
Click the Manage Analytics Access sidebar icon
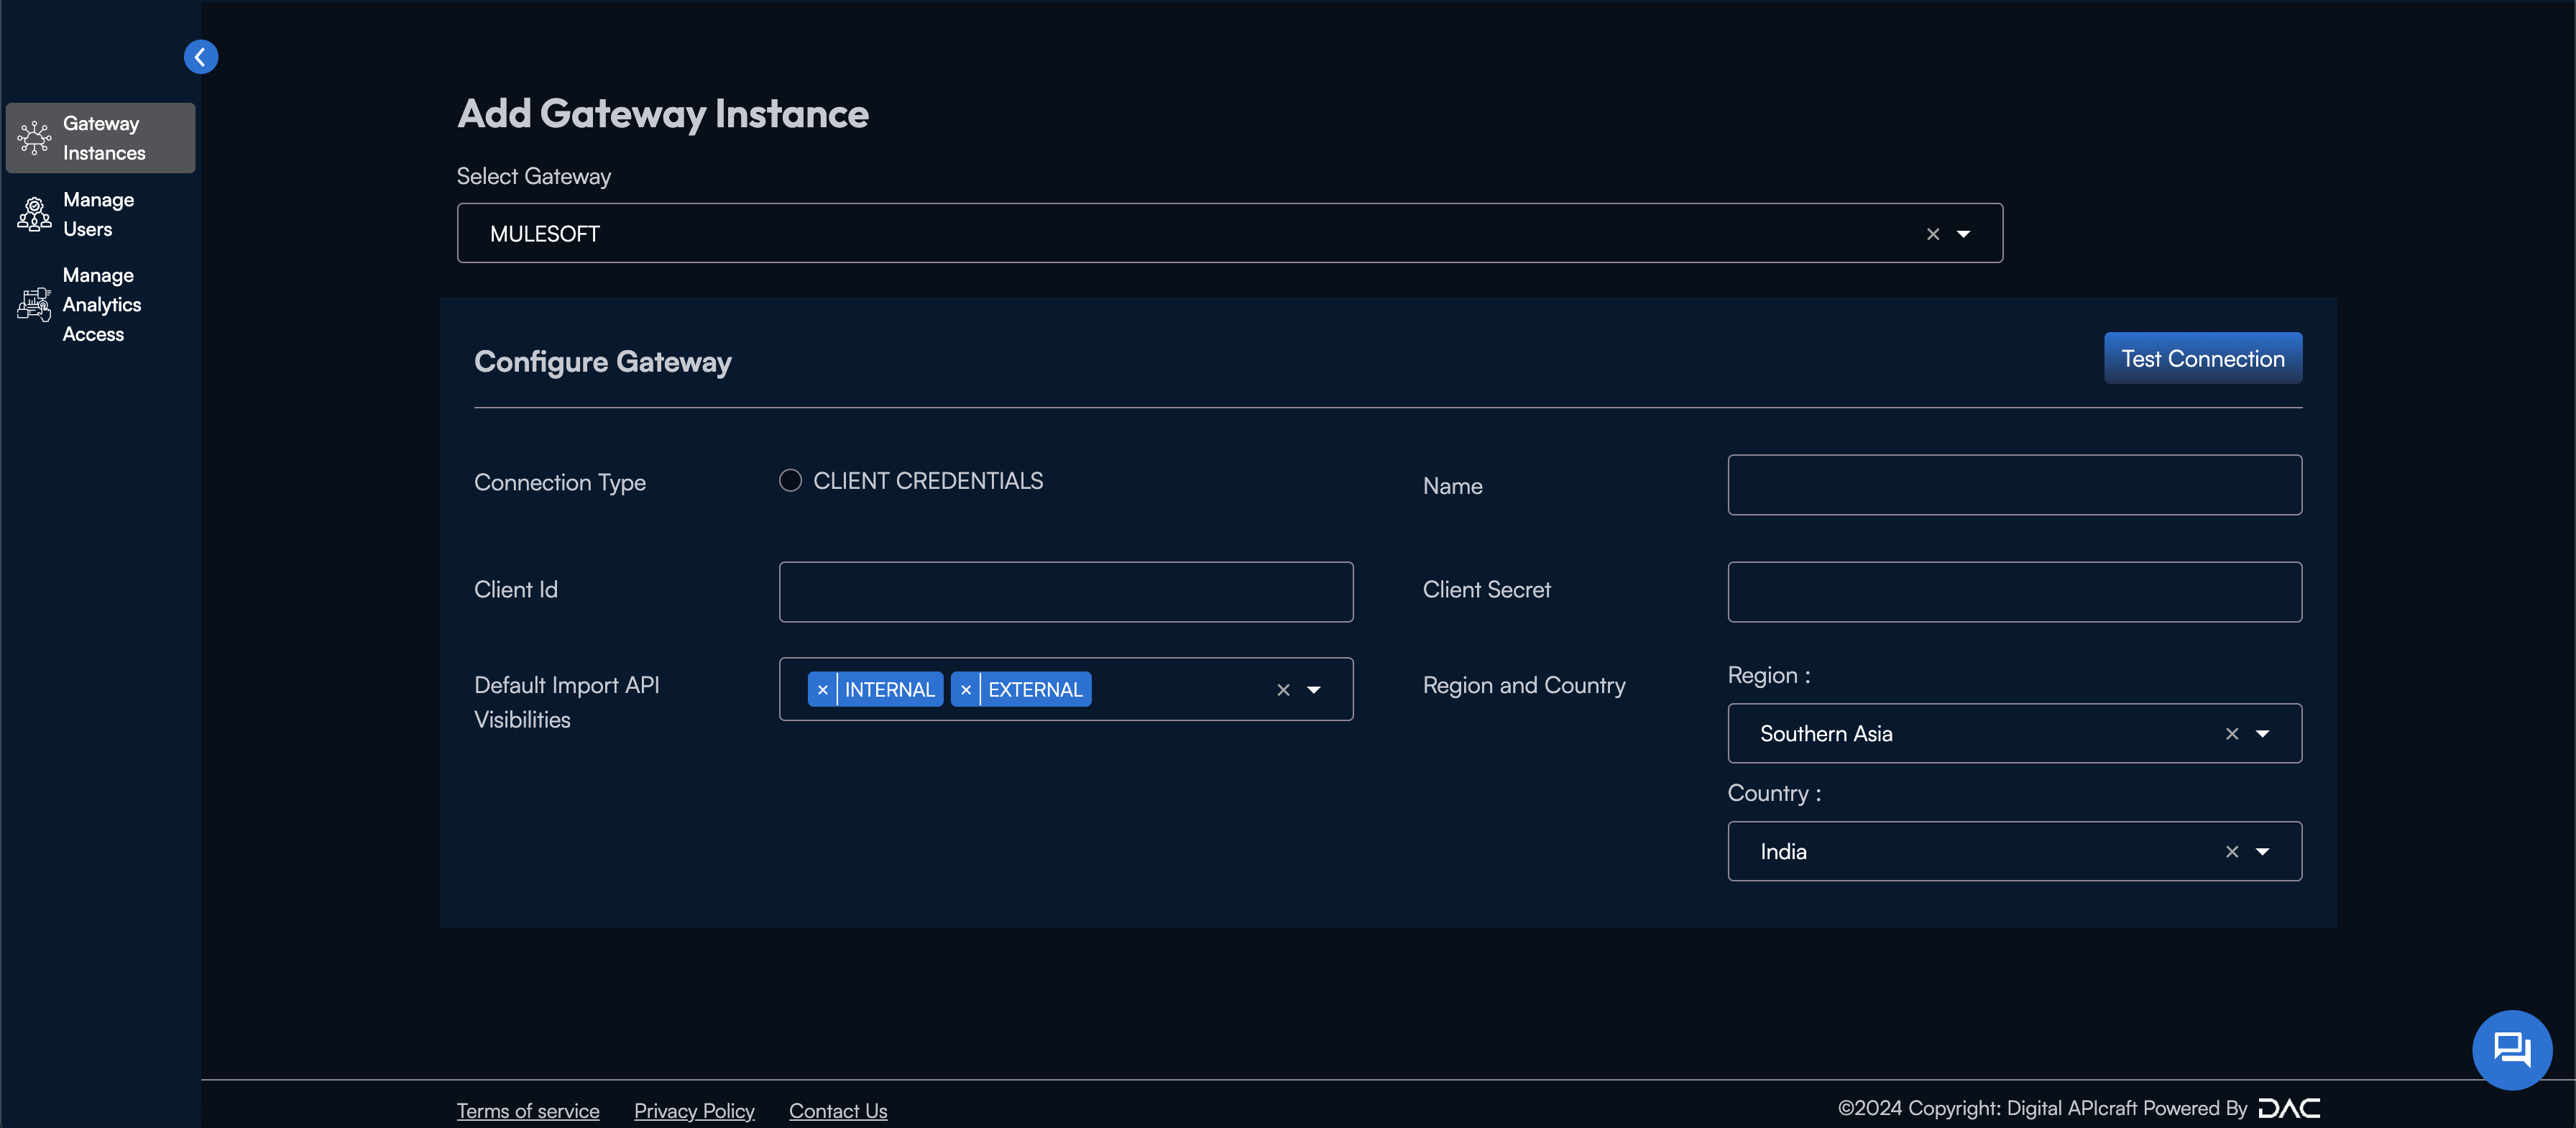[34, 304]
